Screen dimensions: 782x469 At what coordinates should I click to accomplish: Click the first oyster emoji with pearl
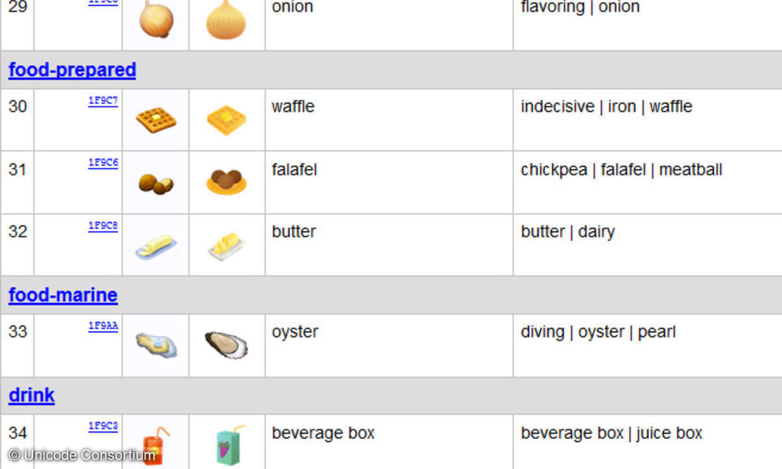coord(156,343)
